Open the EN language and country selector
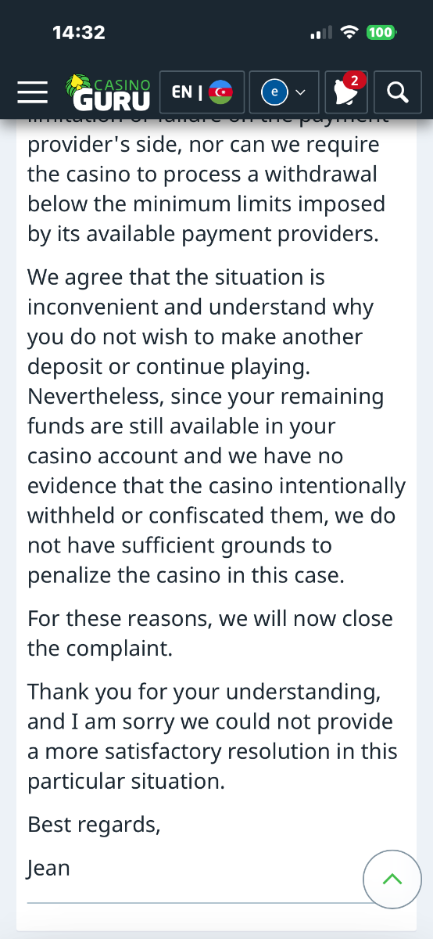The image size is (433, 939). point(202,93)
